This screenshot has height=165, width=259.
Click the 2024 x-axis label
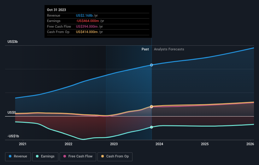tap(159, 144)
